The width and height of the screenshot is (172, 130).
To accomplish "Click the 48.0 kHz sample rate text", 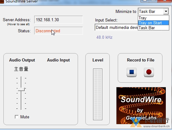I will point(104,37).
